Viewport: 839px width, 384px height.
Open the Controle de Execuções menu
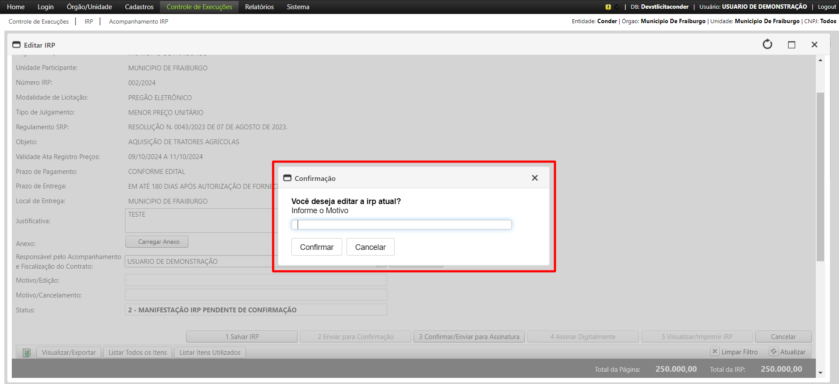199,7
